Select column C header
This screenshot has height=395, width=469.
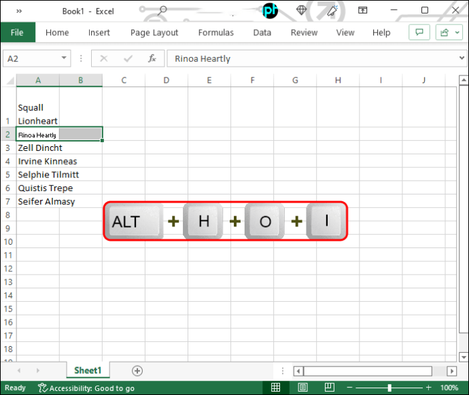pyautogui.click(x=124, y=80)
